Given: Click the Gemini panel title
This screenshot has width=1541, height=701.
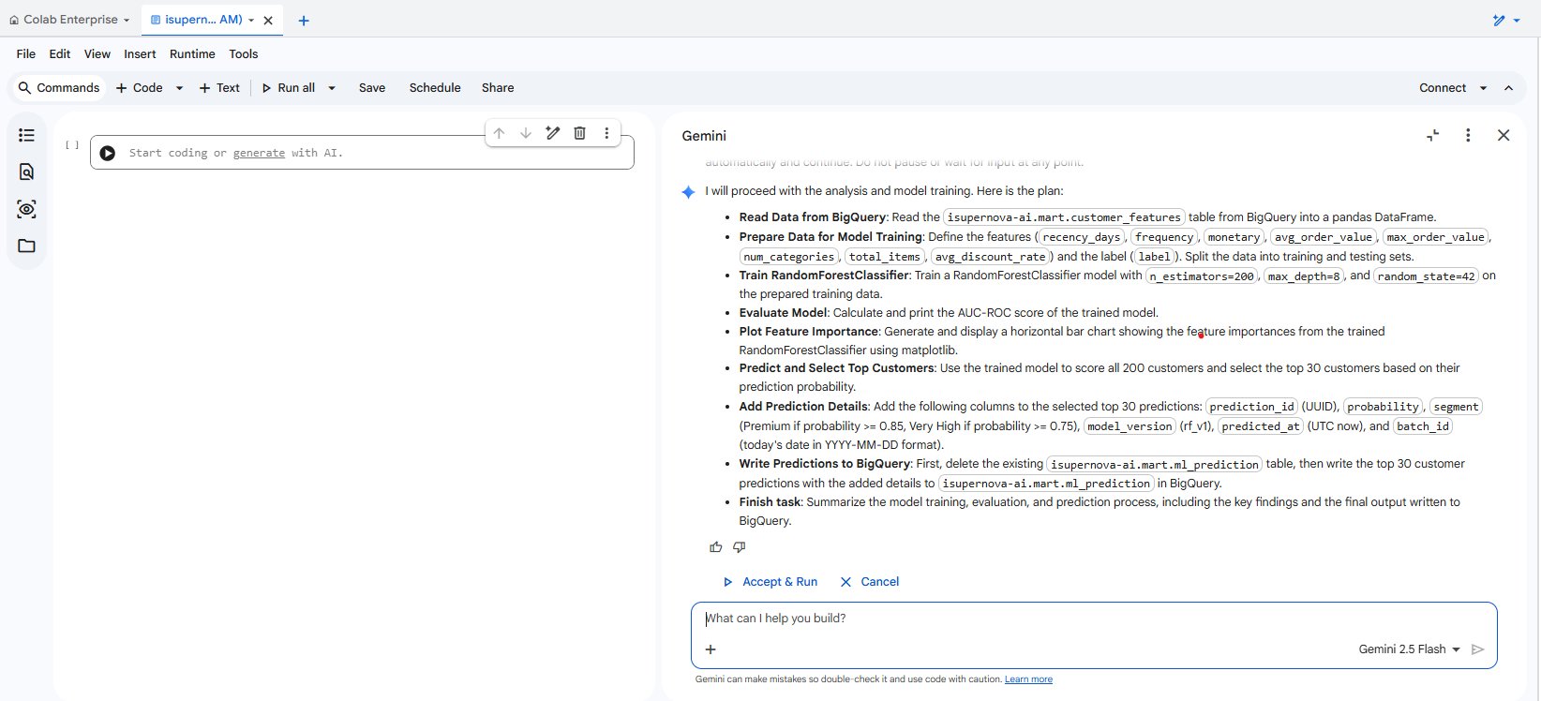Looking at the screenshot, I should [x=704, y=136].
